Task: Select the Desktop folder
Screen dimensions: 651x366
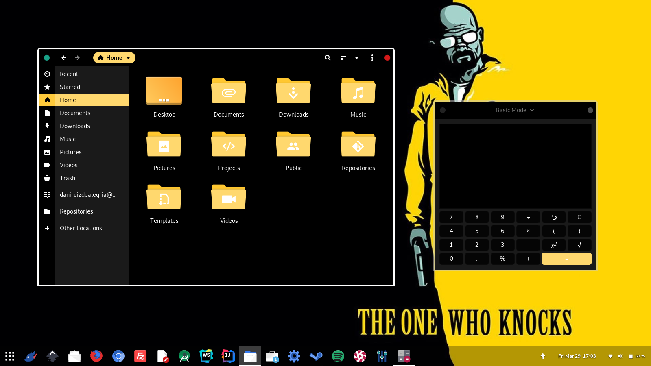Action: (164, 97)
